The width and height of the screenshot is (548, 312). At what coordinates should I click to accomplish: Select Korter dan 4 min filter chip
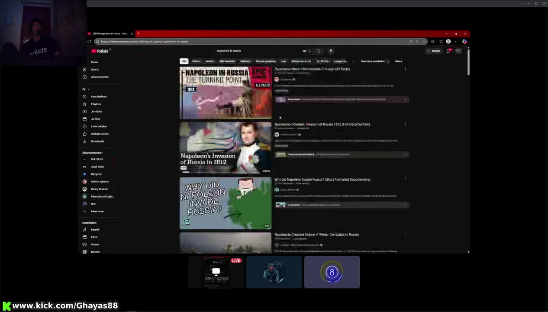click(301, 62)
